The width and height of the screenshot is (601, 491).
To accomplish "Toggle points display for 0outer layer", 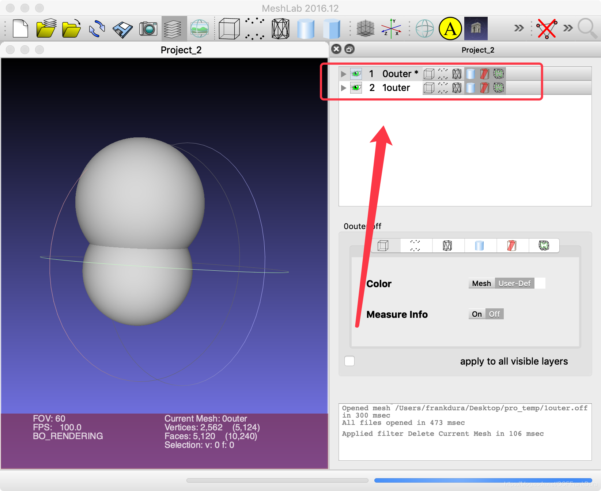I will tap(443, 74).
